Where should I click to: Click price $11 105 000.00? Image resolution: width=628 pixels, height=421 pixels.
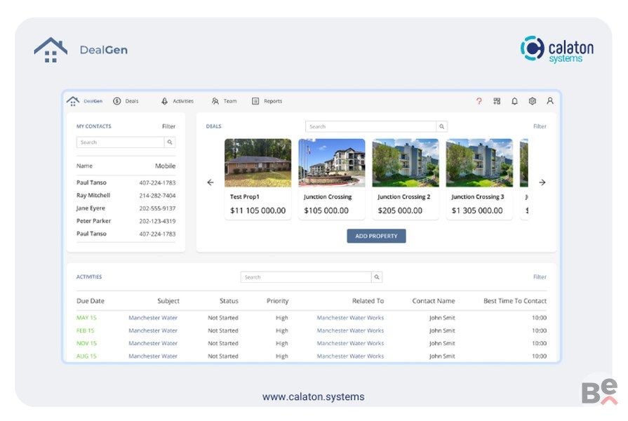[258, 210]
